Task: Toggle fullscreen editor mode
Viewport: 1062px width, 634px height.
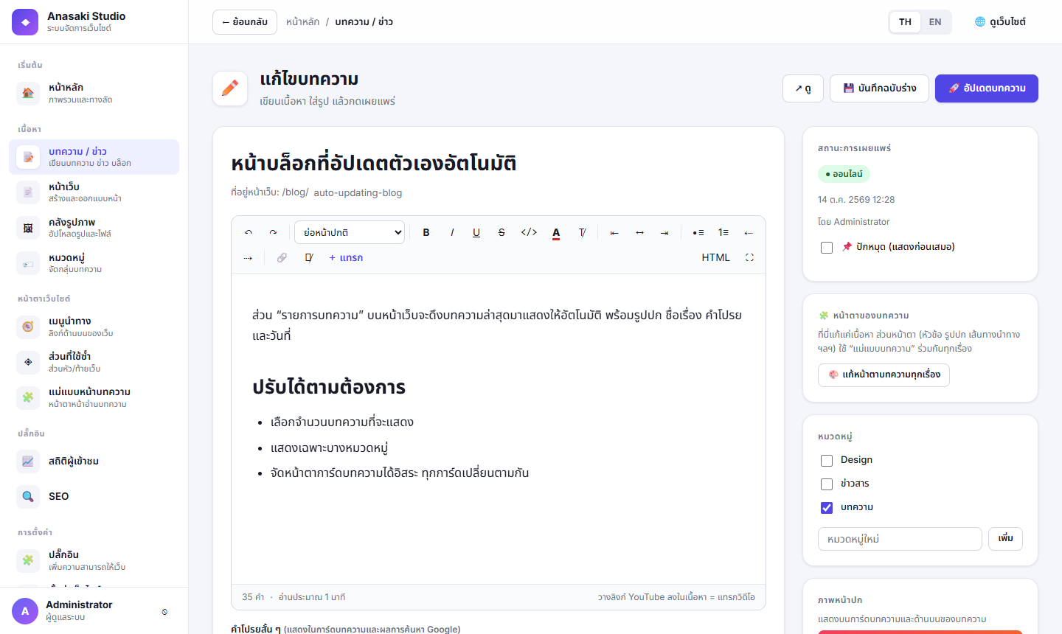Action: coord(749,257)
